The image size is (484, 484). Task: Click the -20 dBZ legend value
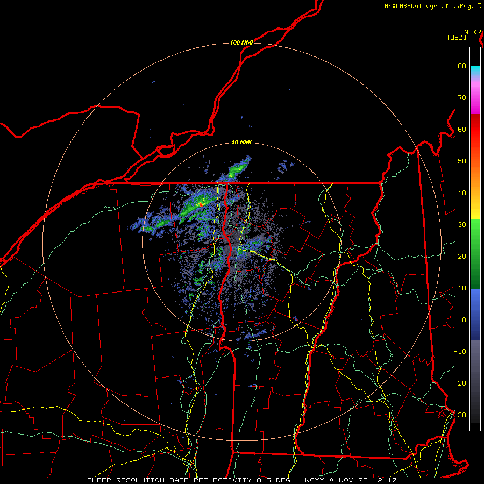[460, 383]
